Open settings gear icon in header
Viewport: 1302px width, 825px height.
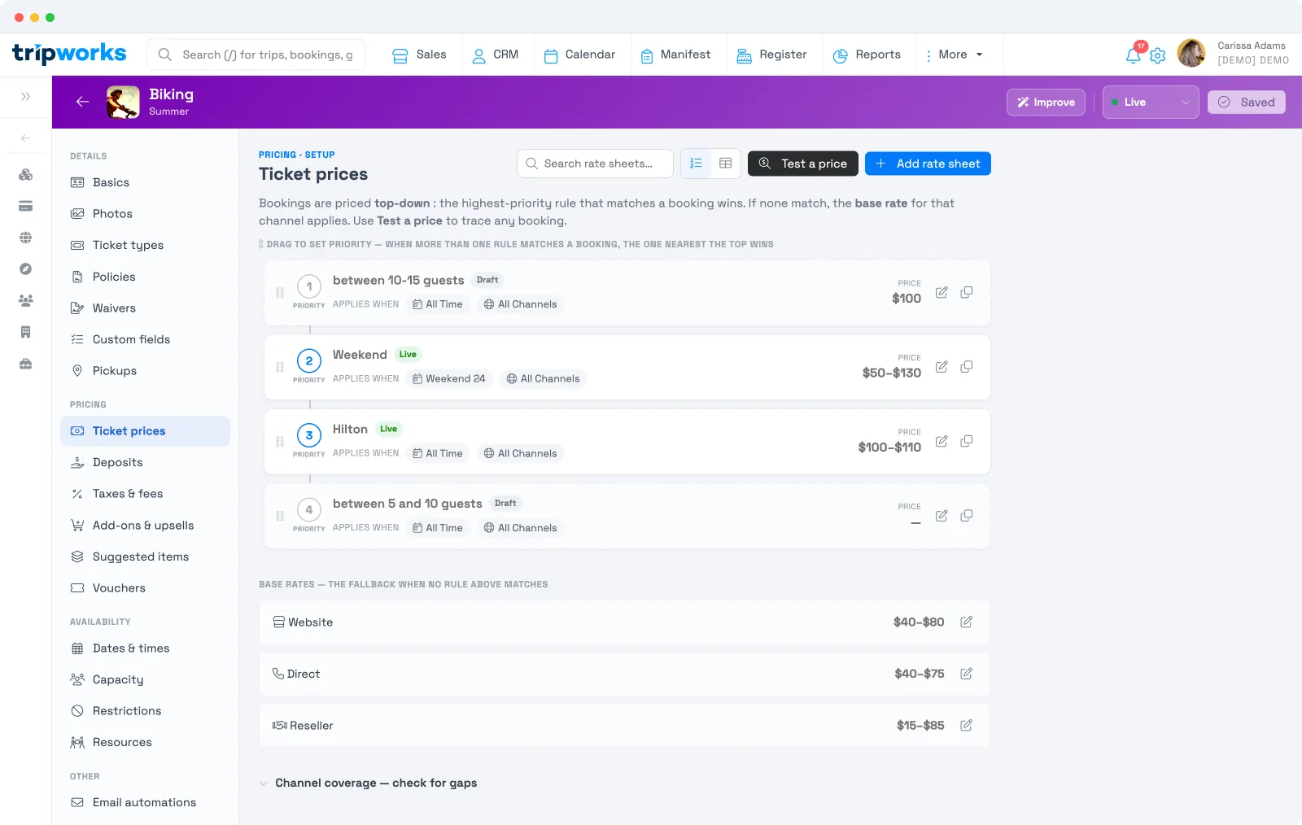[x=1157, y=55]
